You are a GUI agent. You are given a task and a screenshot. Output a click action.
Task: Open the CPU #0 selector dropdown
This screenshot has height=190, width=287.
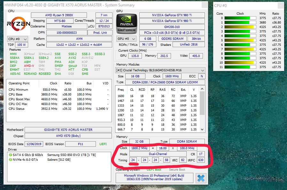pos(17,39)
